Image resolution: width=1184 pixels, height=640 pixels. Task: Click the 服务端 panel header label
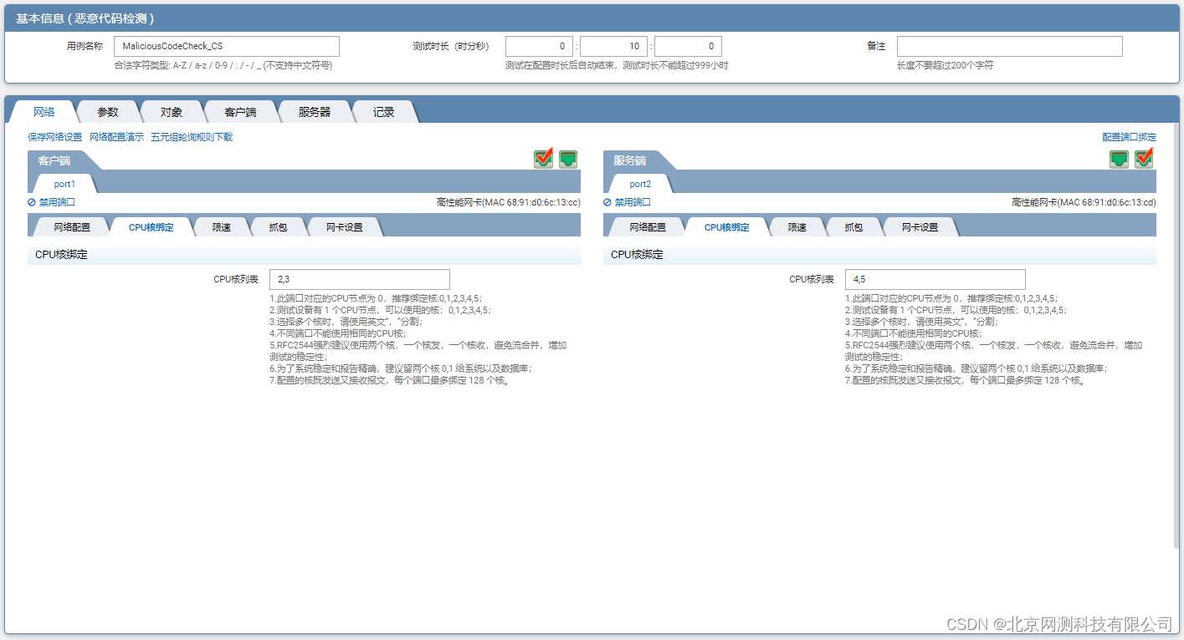point(630,160)
